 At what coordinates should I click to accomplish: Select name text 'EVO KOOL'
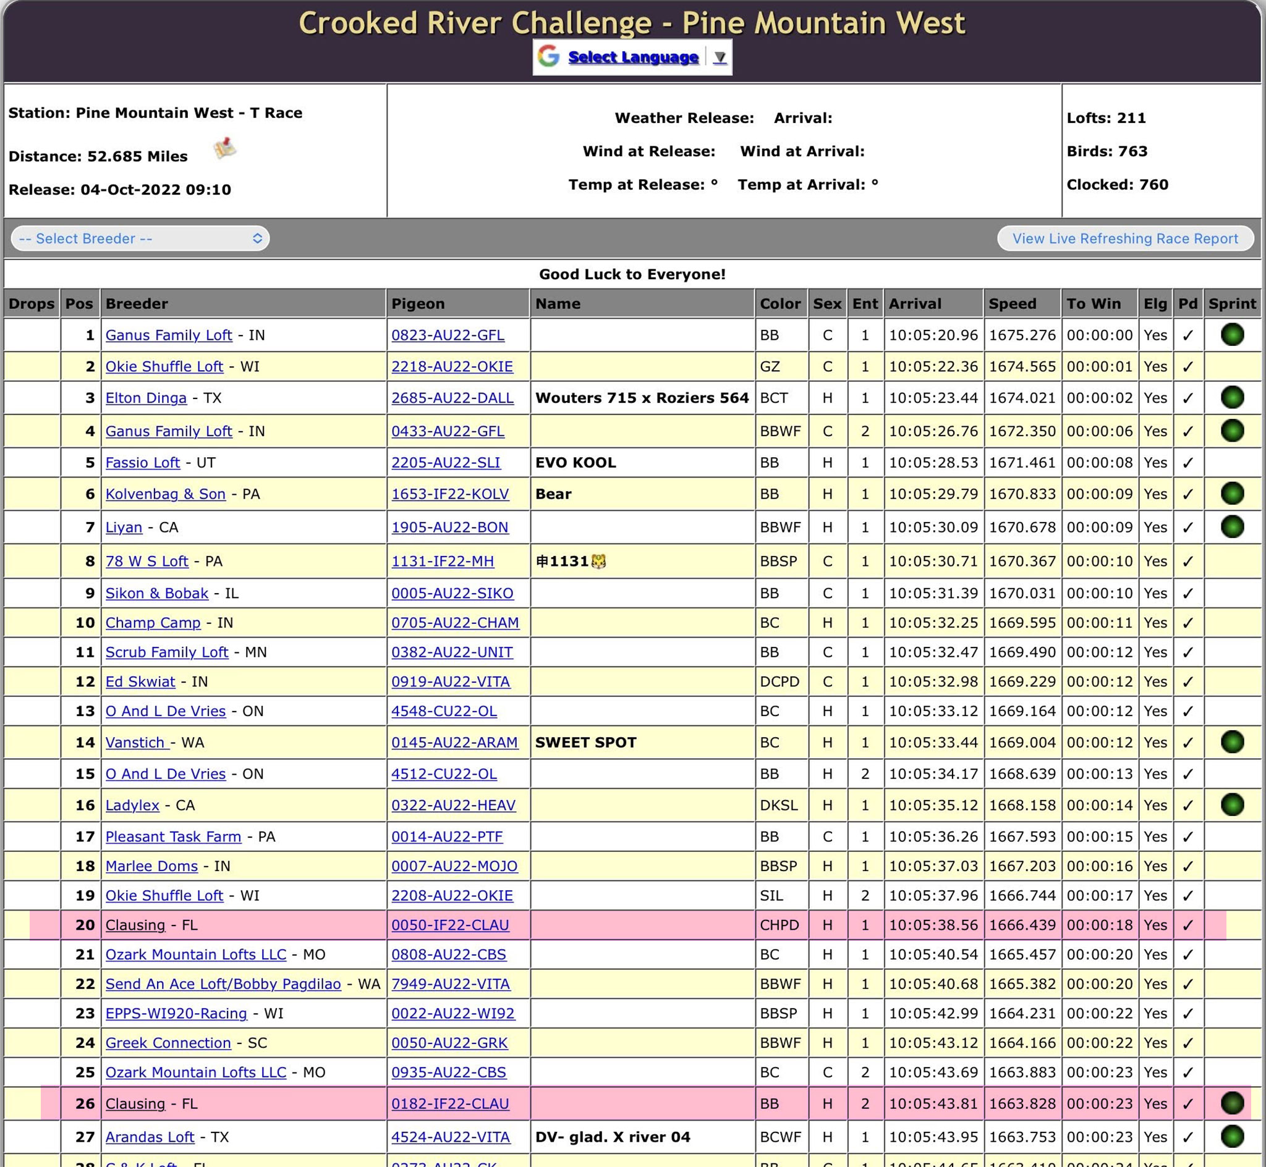point(576,463)
